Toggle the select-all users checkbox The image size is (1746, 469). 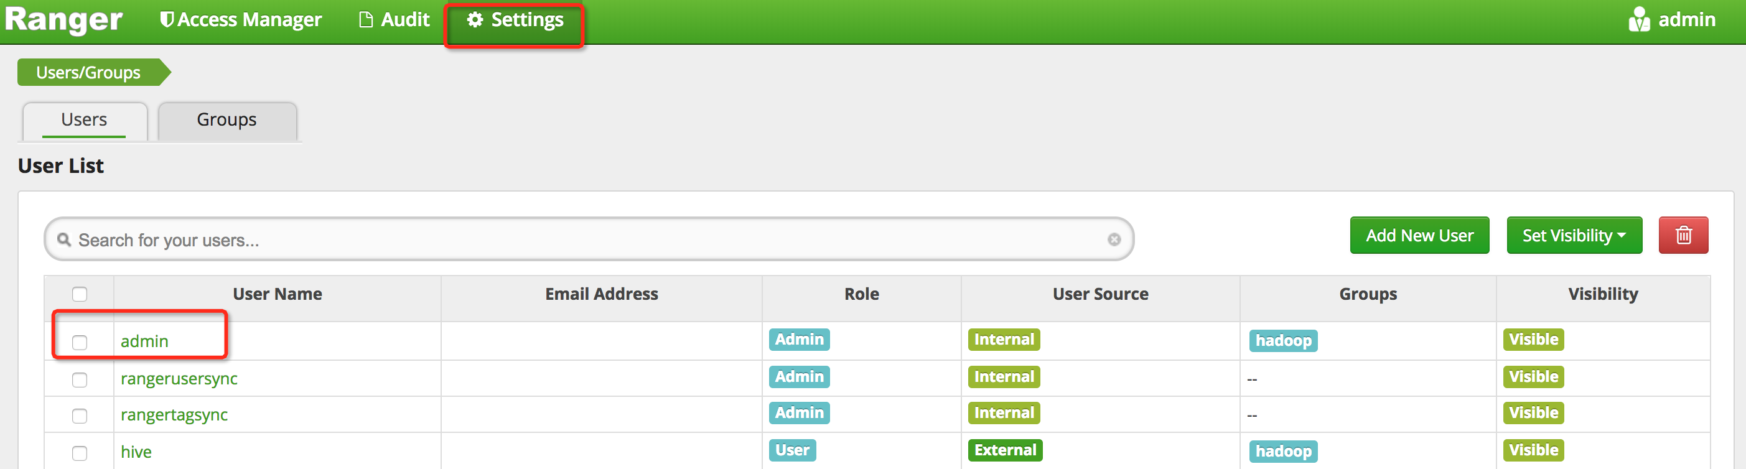(x=79, y=294)
